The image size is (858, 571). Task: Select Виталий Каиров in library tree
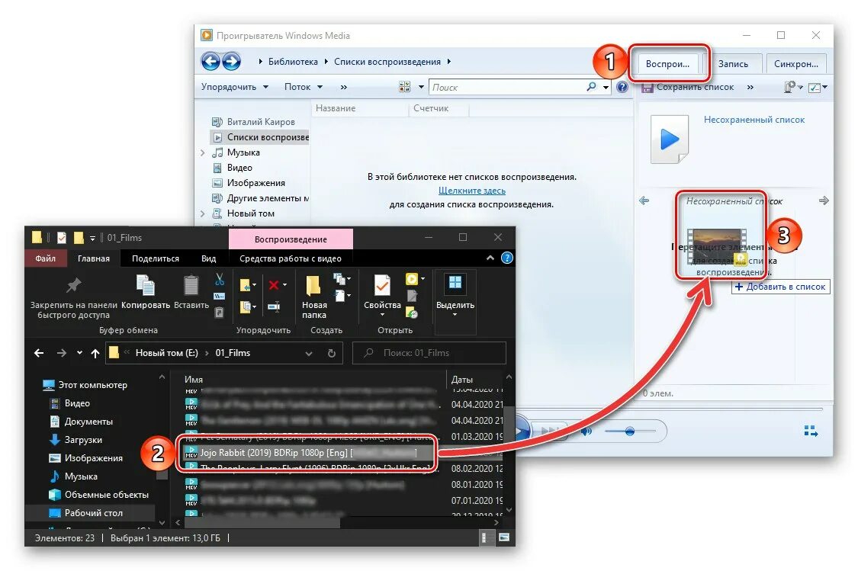[x=255, y=122]
